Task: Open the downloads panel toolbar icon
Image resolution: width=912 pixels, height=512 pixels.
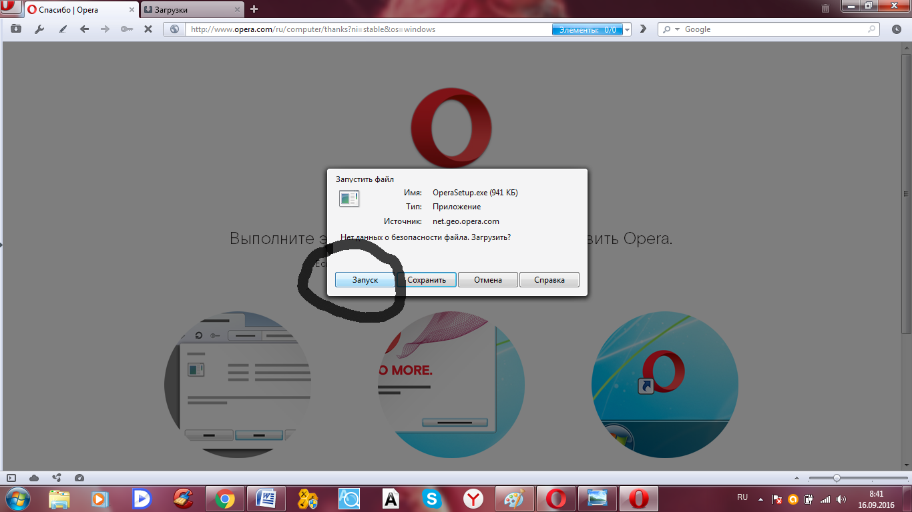Action: point(15,29)
